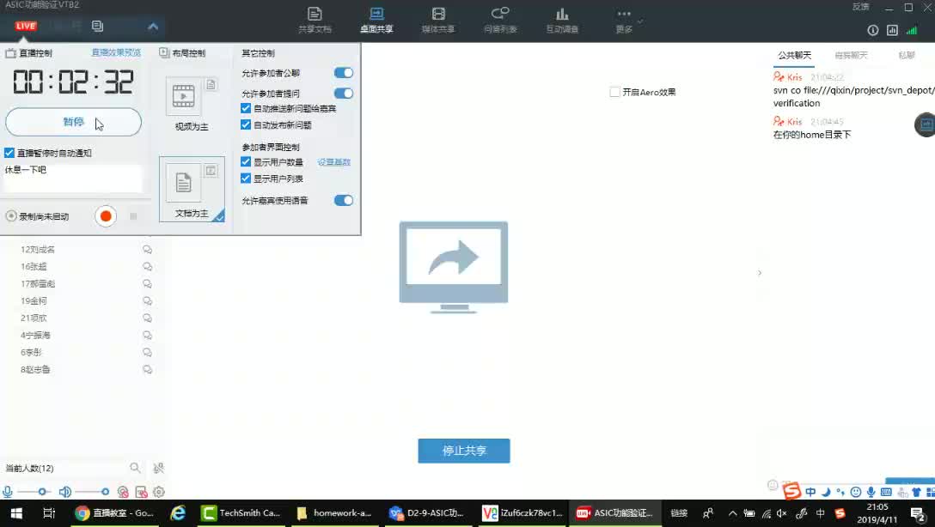
Task: Open the 互动调查 survey tool
Action: click(x=562, y=20)
